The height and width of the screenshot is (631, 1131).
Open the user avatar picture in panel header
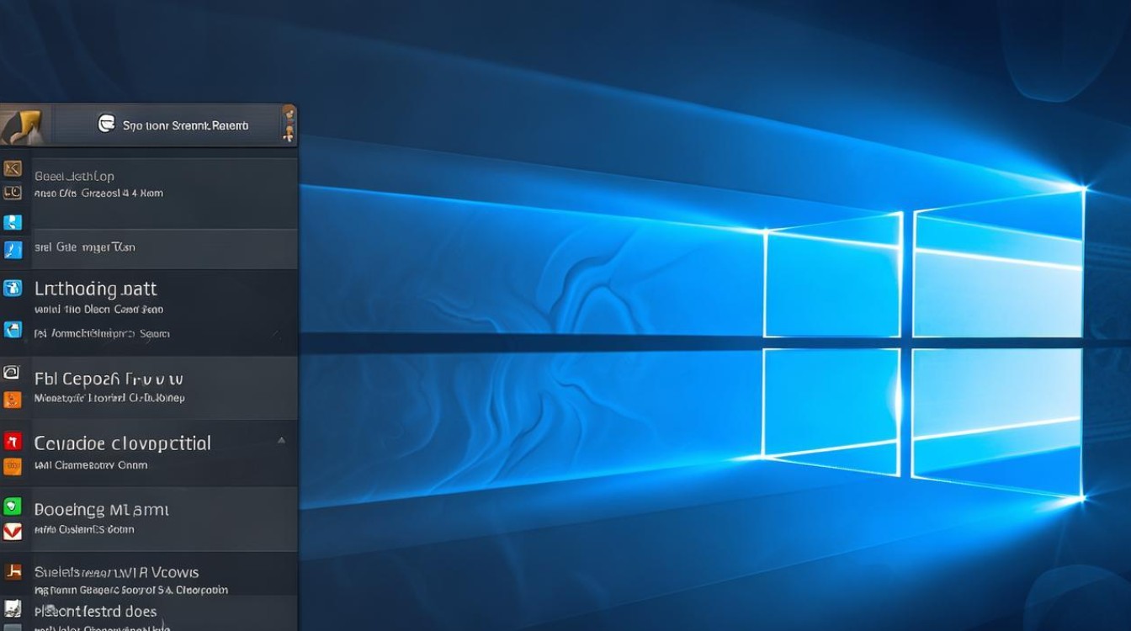pos(24,125)
